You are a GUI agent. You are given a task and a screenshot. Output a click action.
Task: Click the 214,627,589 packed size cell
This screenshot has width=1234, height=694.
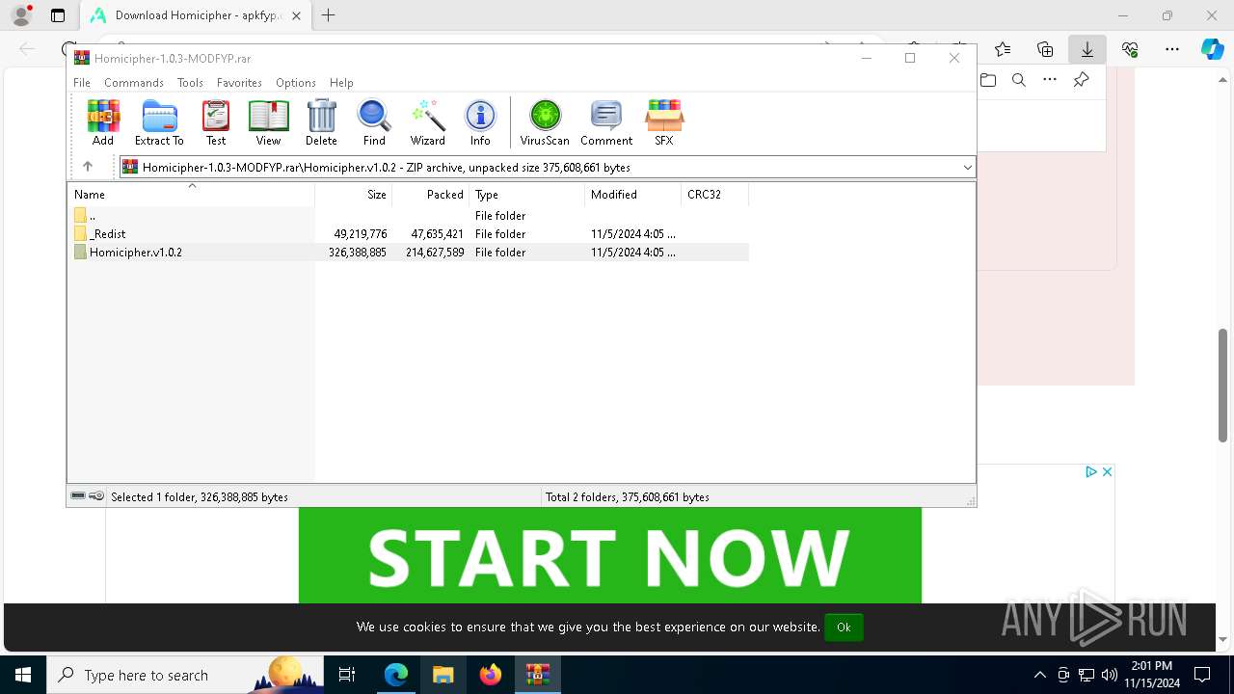(435, 253)
